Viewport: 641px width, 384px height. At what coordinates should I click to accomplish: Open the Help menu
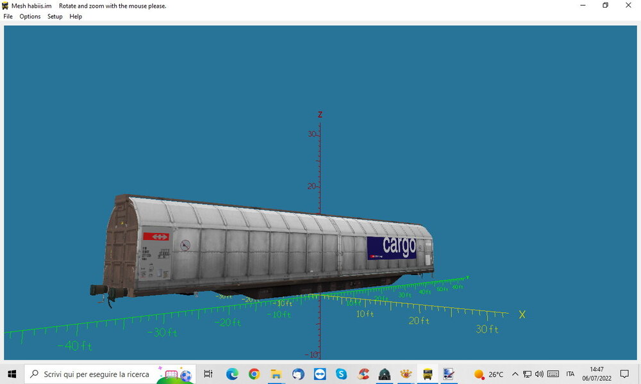click(76, 17)
